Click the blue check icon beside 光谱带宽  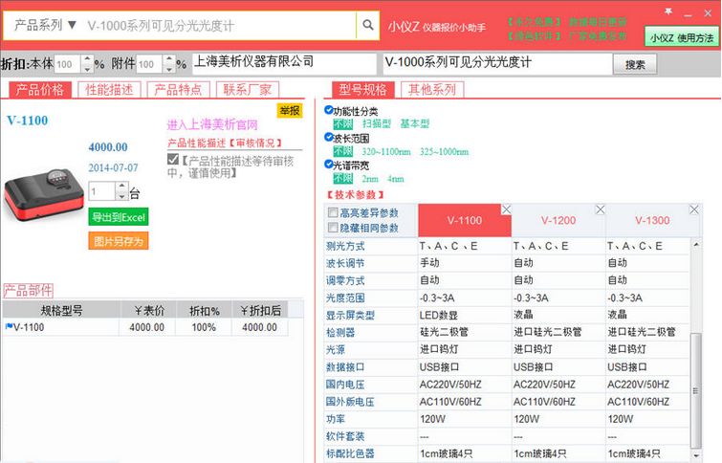tap(329, 165)
